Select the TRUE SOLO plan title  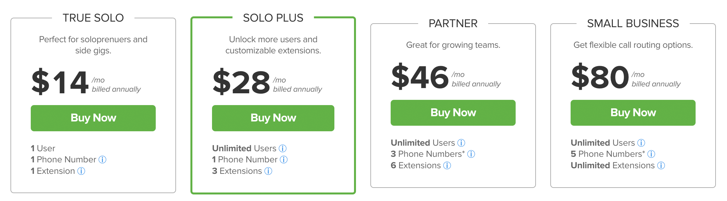click(93, 18)
